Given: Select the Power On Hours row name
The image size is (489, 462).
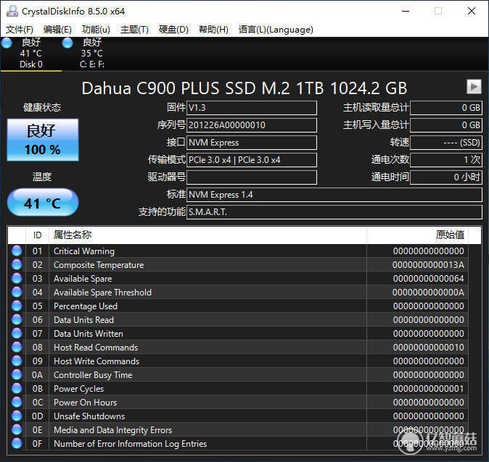Looking at the screenshot, I should click(85, 403).
